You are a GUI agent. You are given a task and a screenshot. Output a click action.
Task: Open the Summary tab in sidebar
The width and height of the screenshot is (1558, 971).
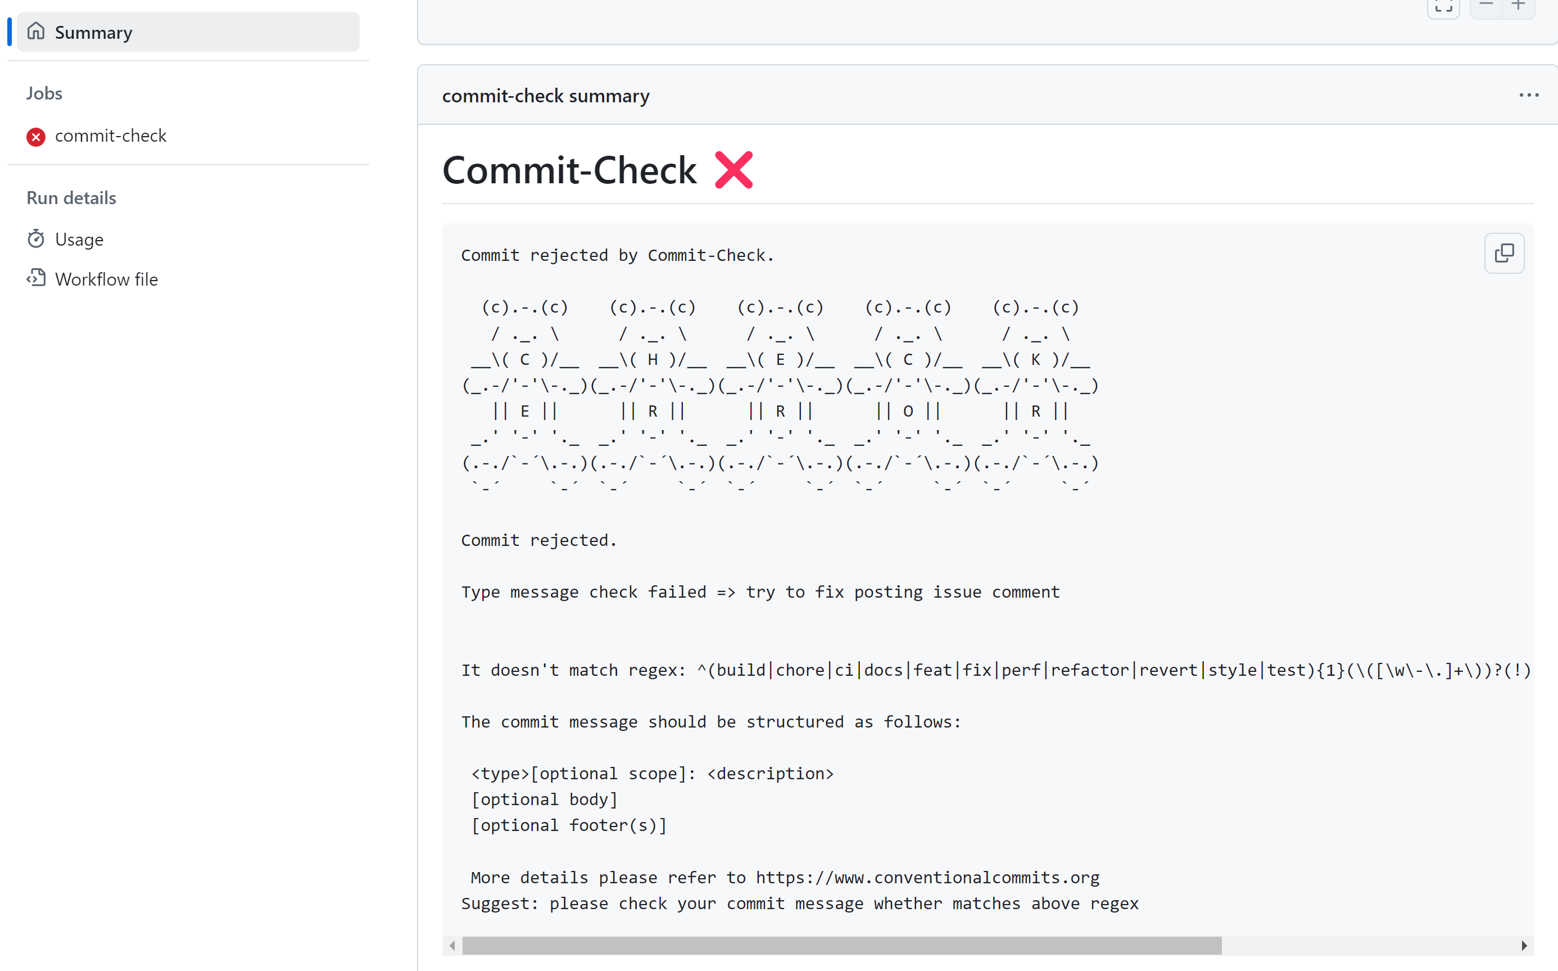click(93, 32)
